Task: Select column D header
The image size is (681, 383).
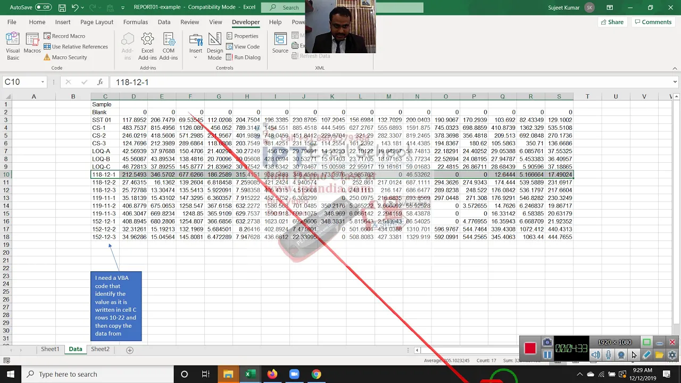Action: (134, 96)
